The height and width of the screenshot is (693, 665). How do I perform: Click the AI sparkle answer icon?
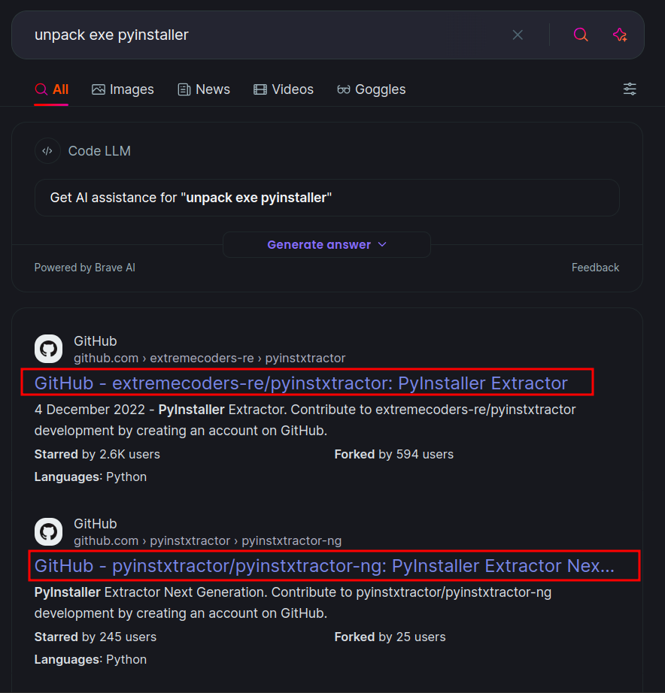coord(620,35)
